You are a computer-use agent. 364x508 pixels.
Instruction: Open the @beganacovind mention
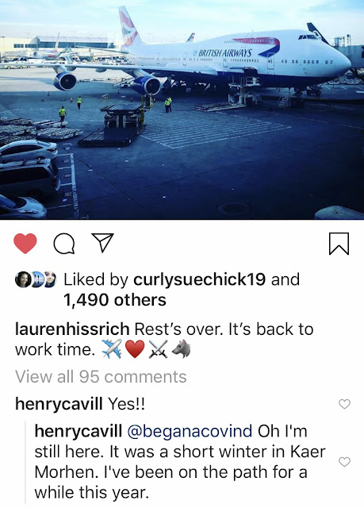click(190, 432)
